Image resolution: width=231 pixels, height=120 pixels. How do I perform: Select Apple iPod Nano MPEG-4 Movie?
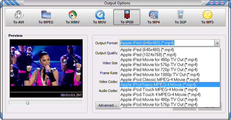coord(170,85)
